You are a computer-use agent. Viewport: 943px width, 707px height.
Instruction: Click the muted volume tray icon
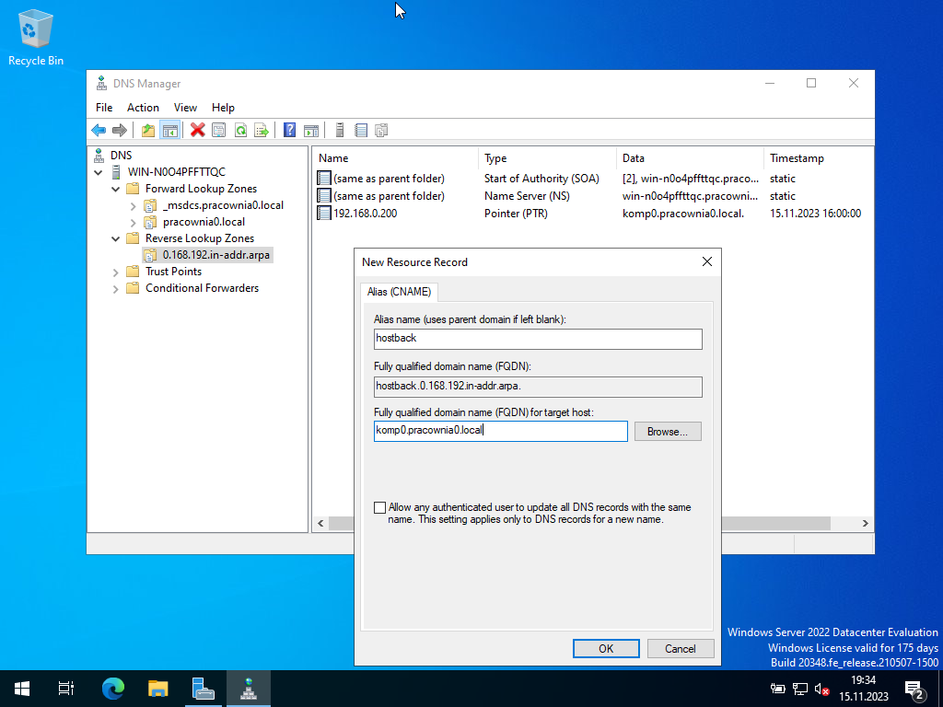[821, 689]
